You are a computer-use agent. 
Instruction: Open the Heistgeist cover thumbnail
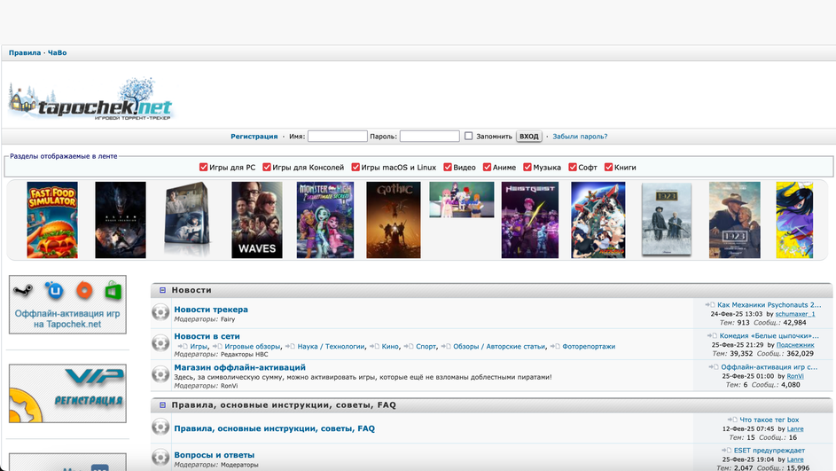(x=530, y=220)
